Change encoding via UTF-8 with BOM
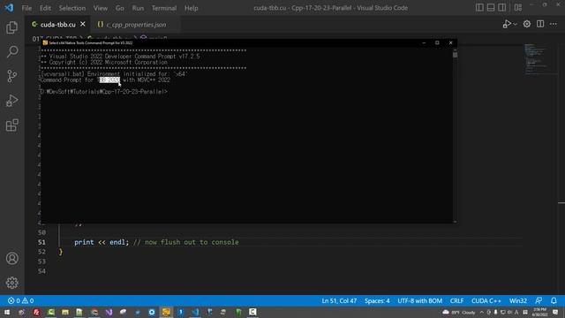This screenshot has width=565, height=318. [420, 300]
